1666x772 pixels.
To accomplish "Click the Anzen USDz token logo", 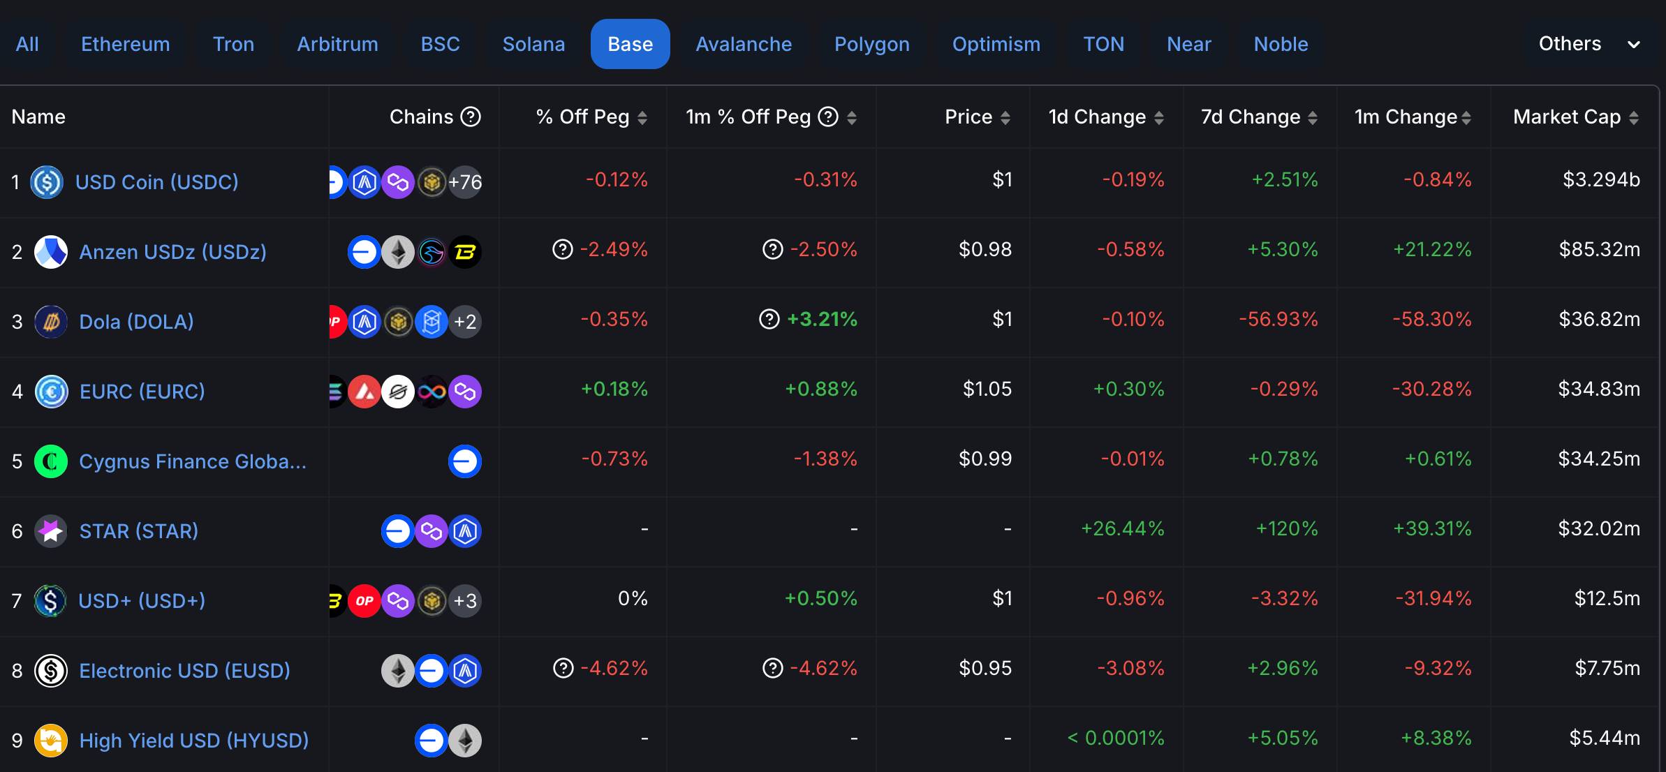I will (51, 252).
